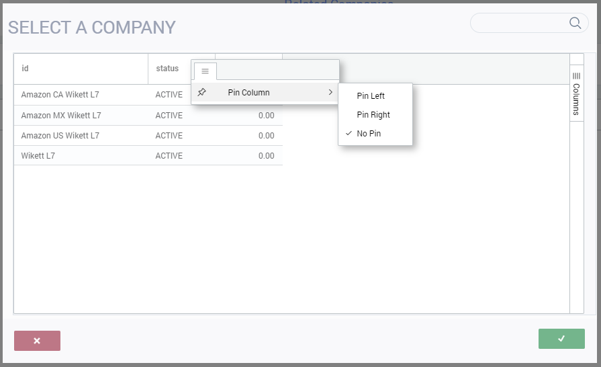This screenshot has height=367, width=601.
Task: Click 0.00 value in Amazon MX row
Action: (266, 116)
